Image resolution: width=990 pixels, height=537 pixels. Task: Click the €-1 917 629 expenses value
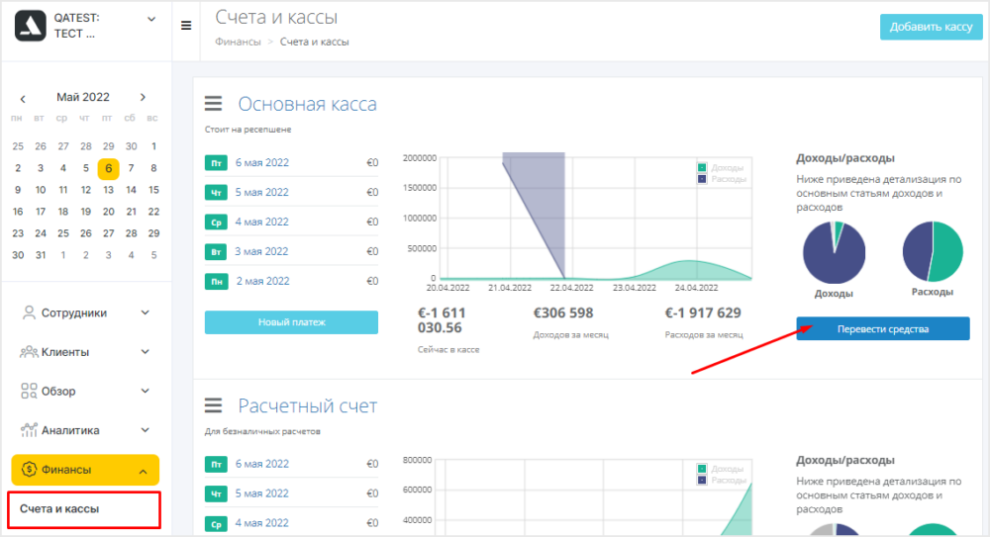(703, 313)
